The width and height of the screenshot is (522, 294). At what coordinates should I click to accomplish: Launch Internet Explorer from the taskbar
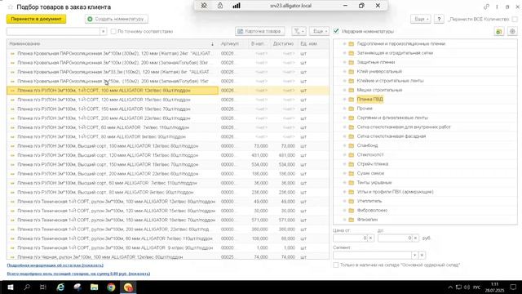60,287
